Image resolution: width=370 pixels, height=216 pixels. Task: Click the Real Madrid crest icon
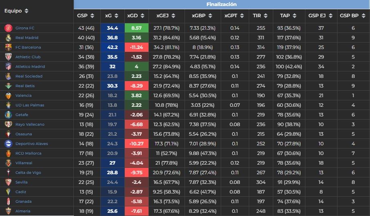tap(8, 38)
